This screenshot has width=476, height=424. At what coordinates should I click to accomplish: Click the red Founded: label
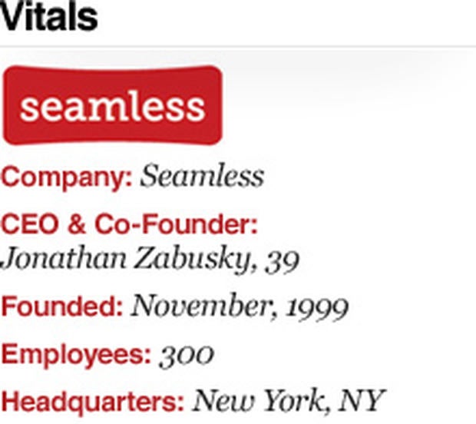pos(62,306)
